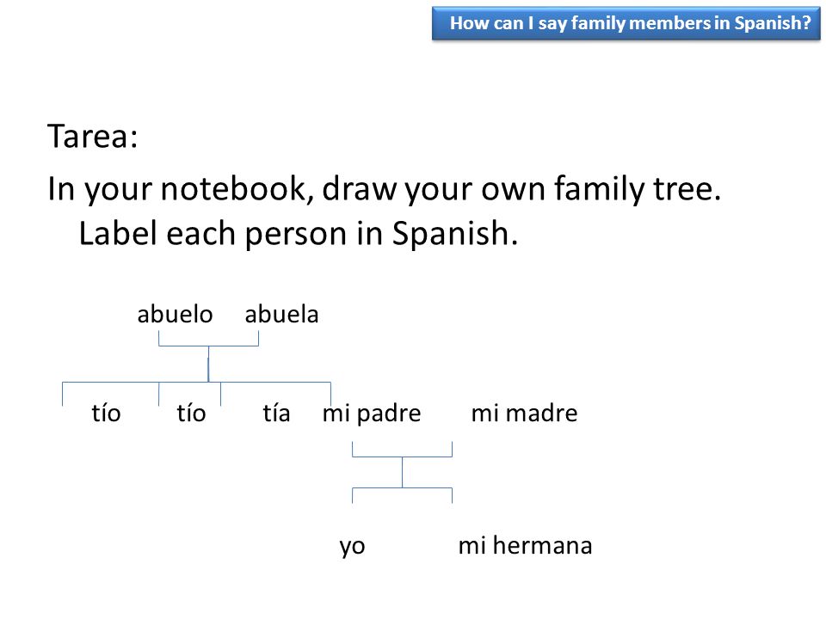Image resolution: width=826 pixels, height=619 pixels.
Task: Click the first tío label
Action: click(x=106, y=413)
